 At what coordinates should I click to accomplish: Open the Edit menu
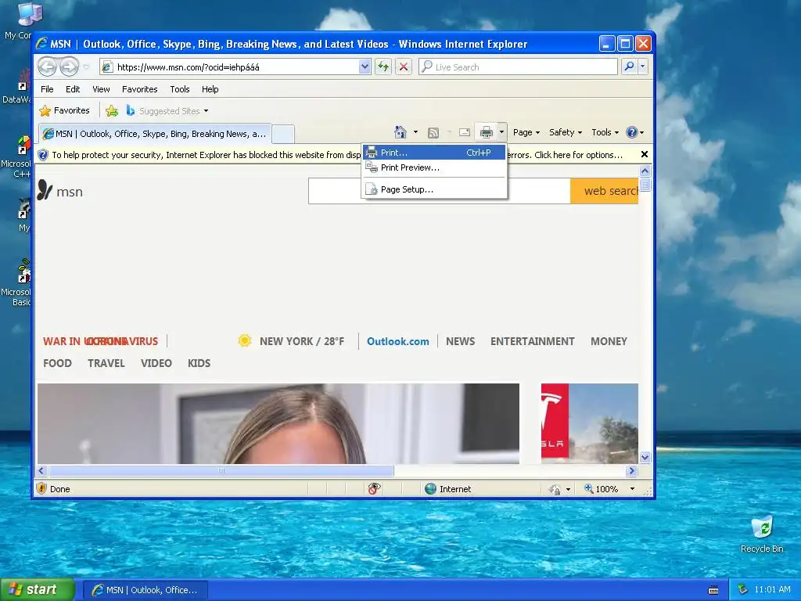click(x=73, y=89)
